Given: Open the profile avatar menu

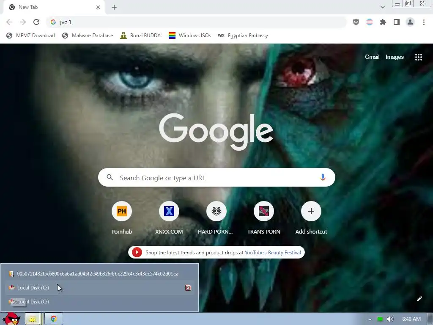Looking at the screenshot, I should point(410,22).
